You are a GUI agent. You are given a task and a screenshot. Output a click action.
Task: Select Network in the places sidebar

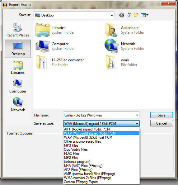pyautogui.click(x=18, y=105)
